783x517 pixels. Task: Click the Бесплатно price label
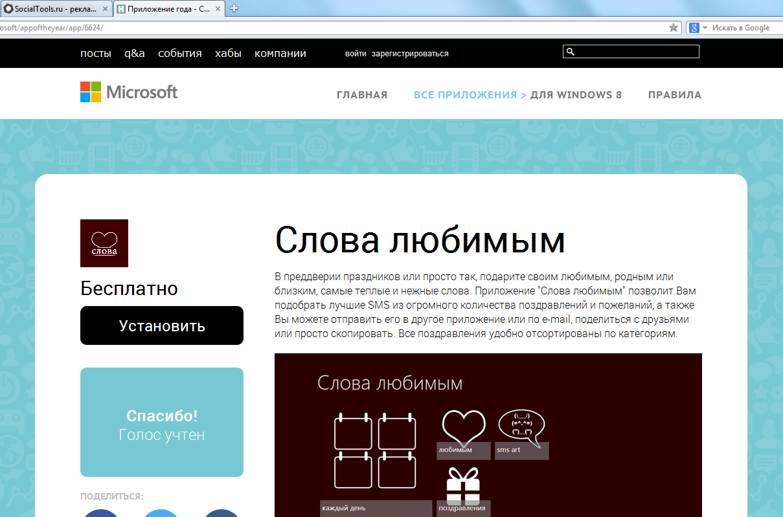129,289
